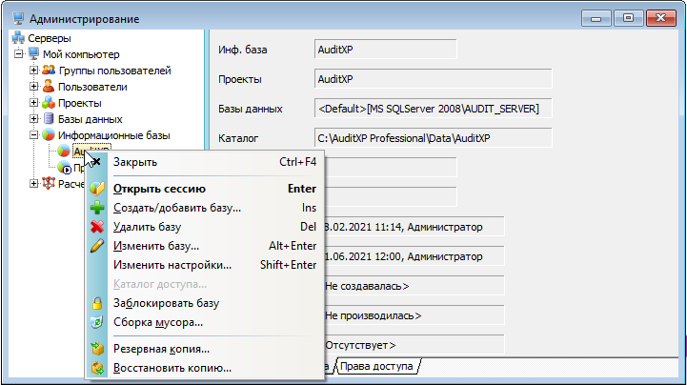Click the Каталог label text
Image resolution: width=687 pixels, height=385 pixels.
[238, 138]
